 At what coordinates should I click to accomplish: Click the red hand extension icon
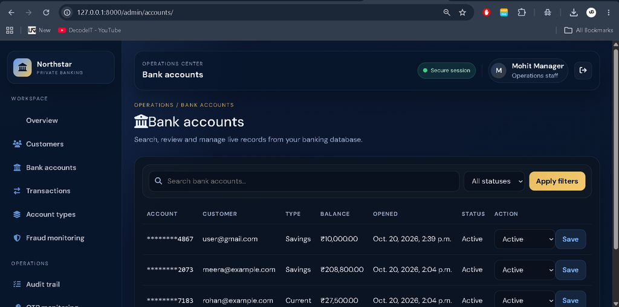(487, 13)
